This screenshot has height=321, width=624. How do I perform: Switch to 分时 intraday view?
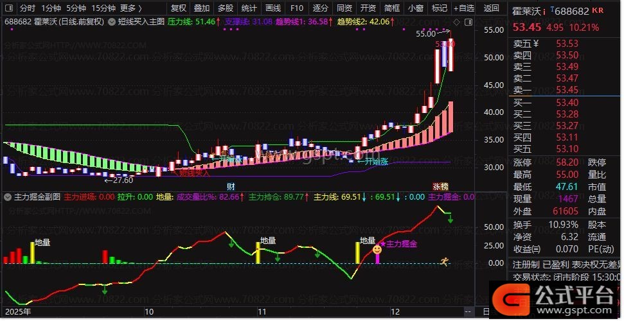tap(27, 8)
